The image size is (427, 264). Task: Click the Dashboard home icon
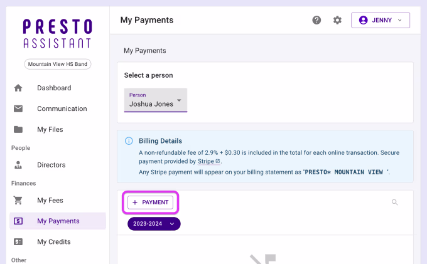[18, 88]
